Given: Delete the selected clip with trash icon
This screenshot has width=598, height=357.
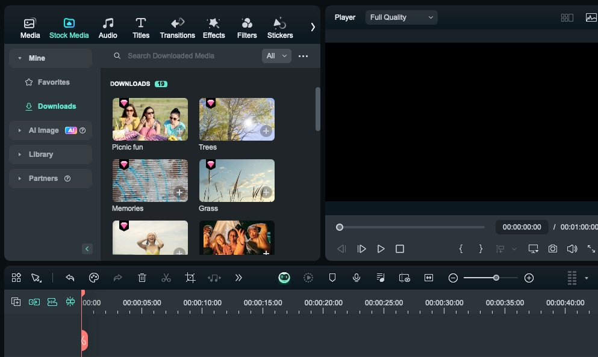Looking at the screenshot, I should [142, 278].
